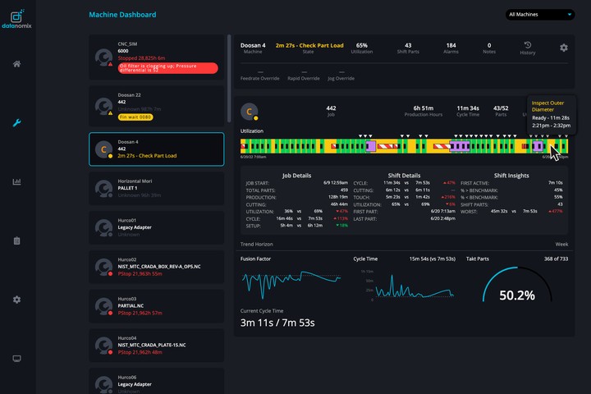Select the wrench icon in sidebar
This screenshot has height=394, width=591.
16,123
